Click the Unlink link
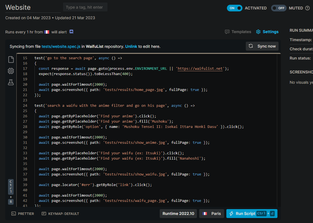The height and width of the screenshot is (223, 313). pyautogui.click(x=131, y=46)
